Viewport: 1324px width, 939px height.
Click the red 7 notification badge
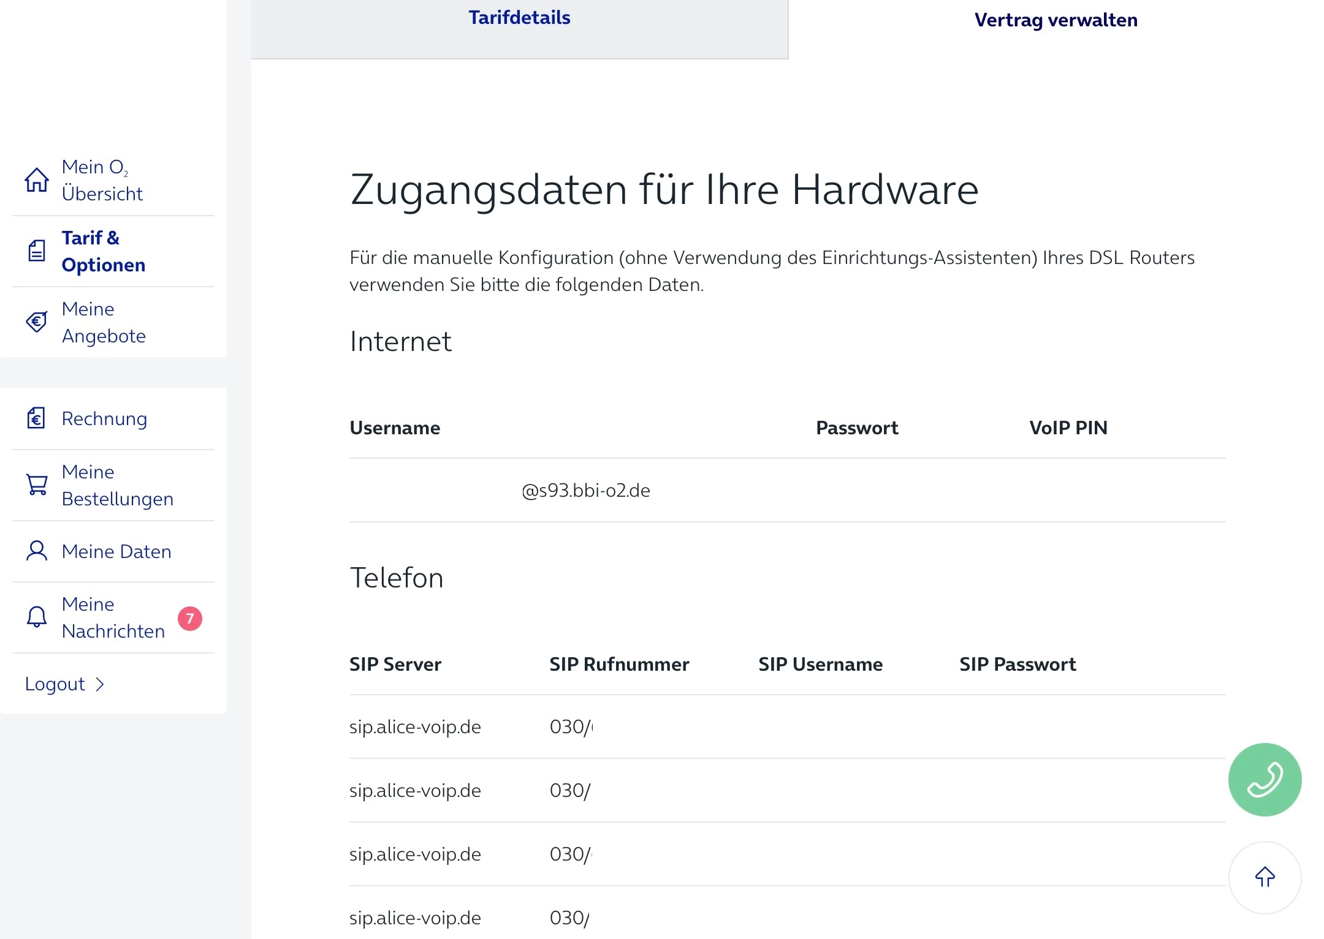(x=190, y=618)
